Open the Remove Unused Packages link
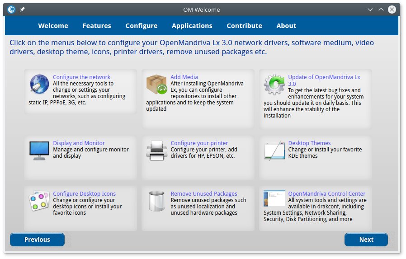 (204, 194)
